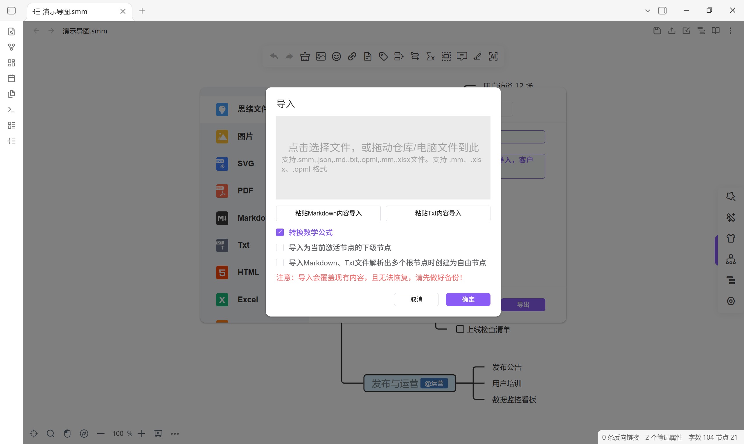Click the locate root node crosshair icon
Viewport: 744px width, 444px height.
click(34, 434)
